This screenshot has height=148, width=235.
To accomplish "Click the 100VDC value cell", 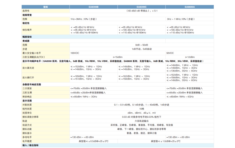I will [75, 53].
